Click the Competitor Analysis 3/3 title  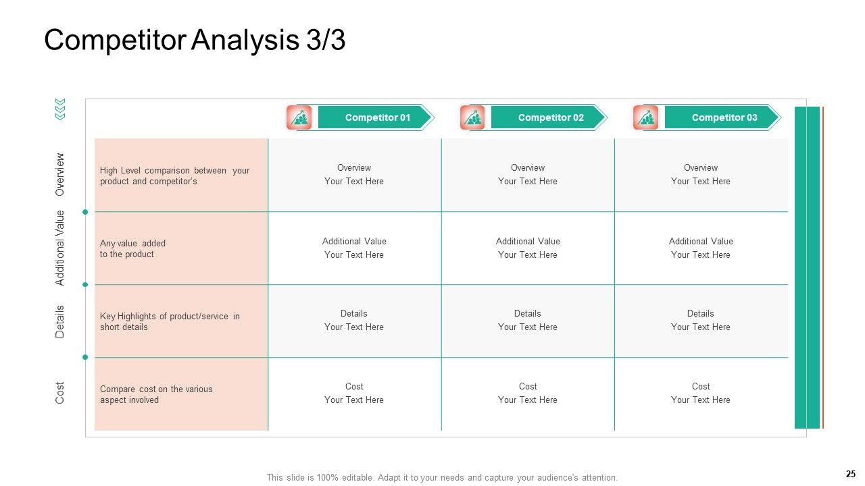pyautogui.click(x=195, y=40)
